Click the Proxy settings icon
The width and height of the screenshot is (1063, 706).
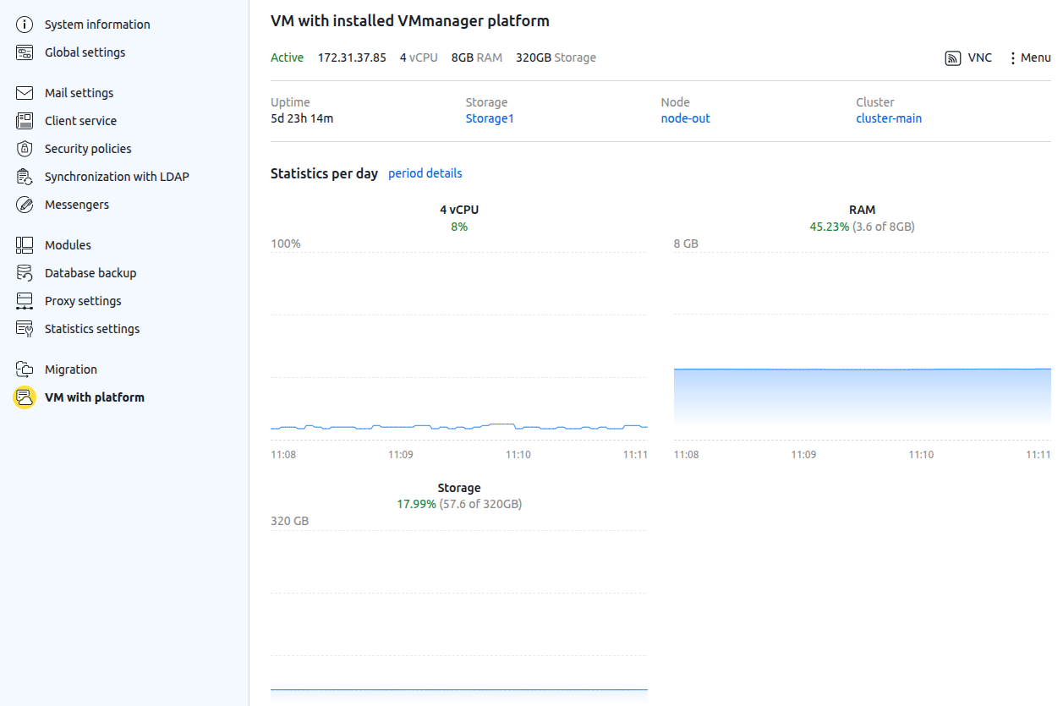[25, 301]
